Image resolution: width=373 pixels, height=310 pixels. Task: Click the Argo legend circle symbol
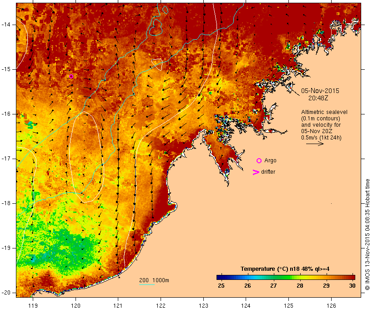[x=259, y=161]
